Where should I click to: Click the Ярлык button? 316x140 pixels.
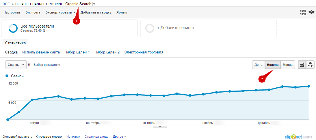tap(122, 12)
